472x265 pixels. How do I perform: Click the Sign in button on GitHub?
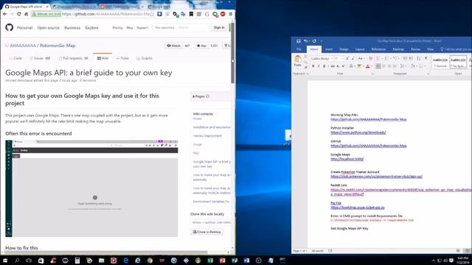coord(219,28)
